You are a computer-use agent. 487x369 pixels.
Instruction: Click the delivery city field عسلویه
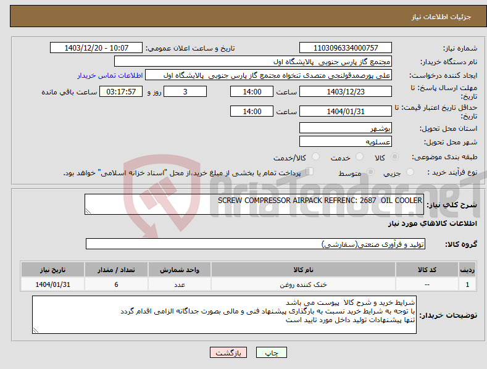(346, 142)
